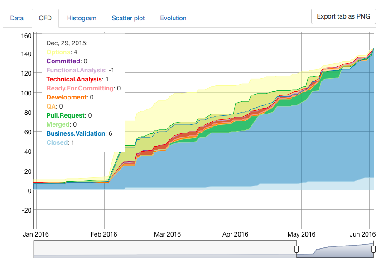381x270 pixels.
Task: Open the Histogram tab
Action: click(82, 18)
